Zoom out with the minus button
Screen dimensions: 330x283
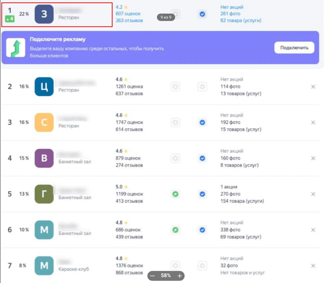point(152,276)
